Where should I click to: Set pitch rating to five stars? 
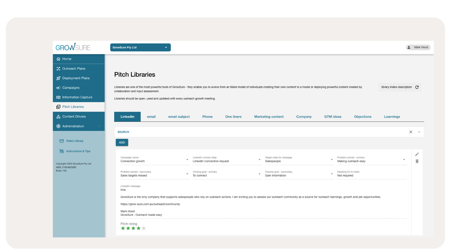[x=144, y=228]
